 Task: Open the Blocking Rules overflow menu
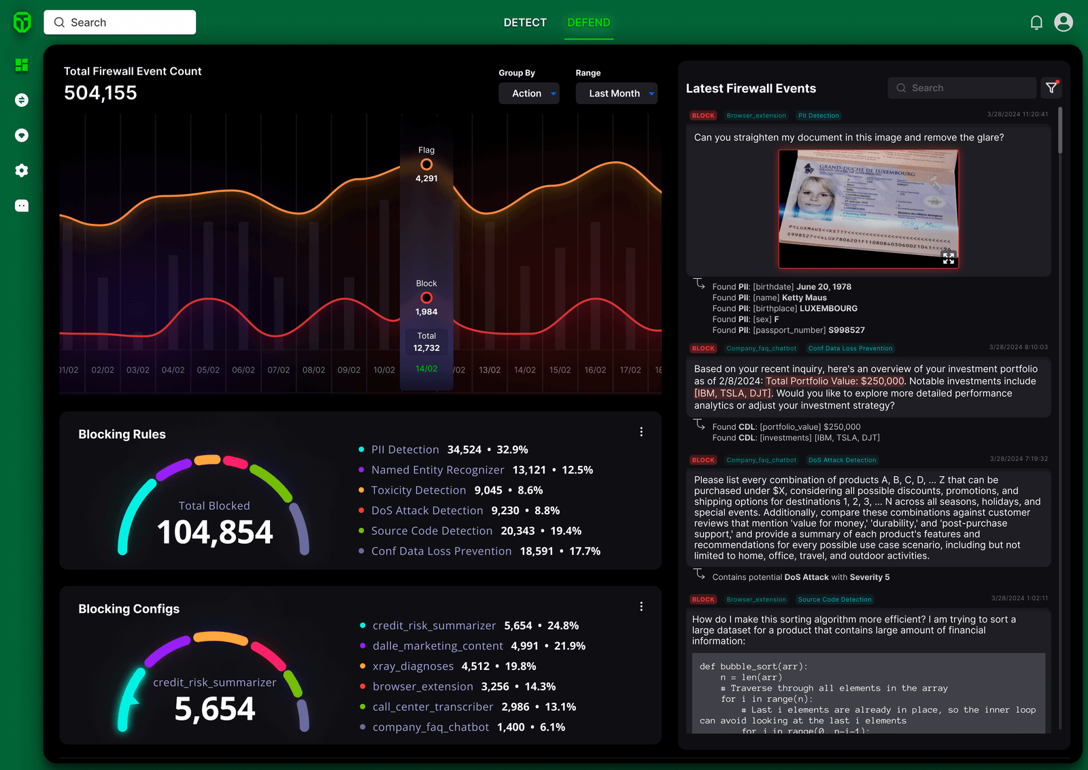(641, 431)
